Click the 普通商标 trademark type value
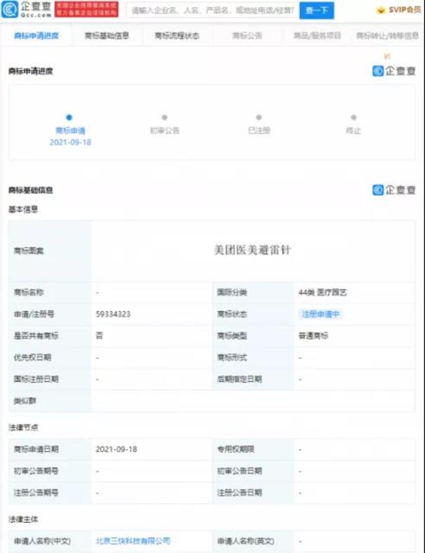 pos(313,336)
